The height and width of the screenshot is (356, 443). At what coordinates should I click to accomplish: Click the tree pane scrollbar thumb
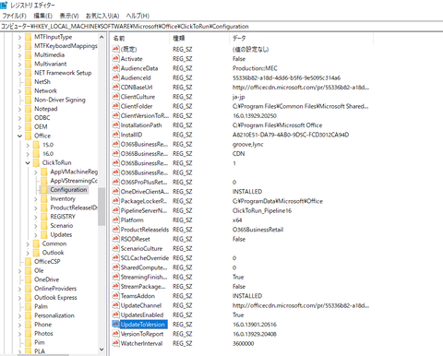[102, 207]
